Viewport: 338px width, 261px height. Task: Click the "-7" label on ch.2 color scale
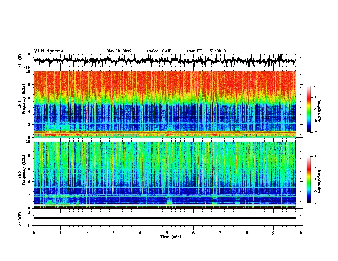click(x=315, y=203)
